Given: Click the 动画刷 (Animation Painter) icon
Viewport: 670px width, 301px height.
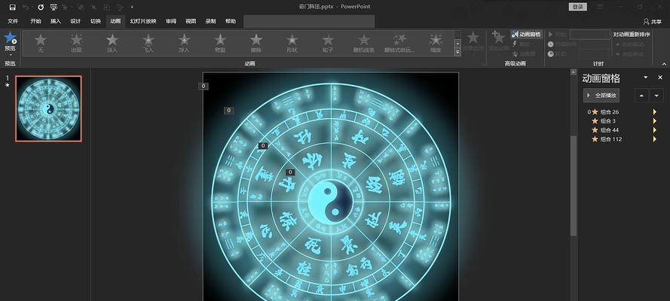Looking at the screenshot, I should (x=515, y=53).
